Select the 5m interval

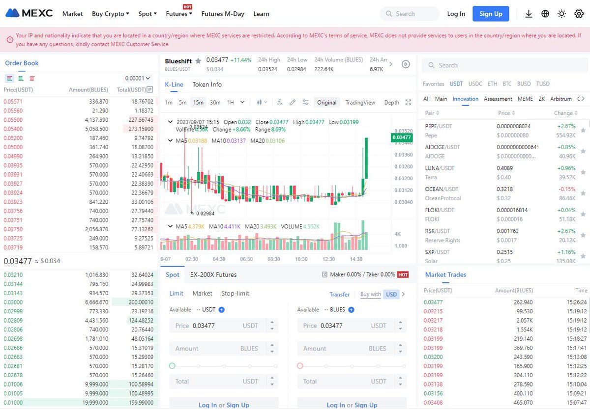coord(182,102)
